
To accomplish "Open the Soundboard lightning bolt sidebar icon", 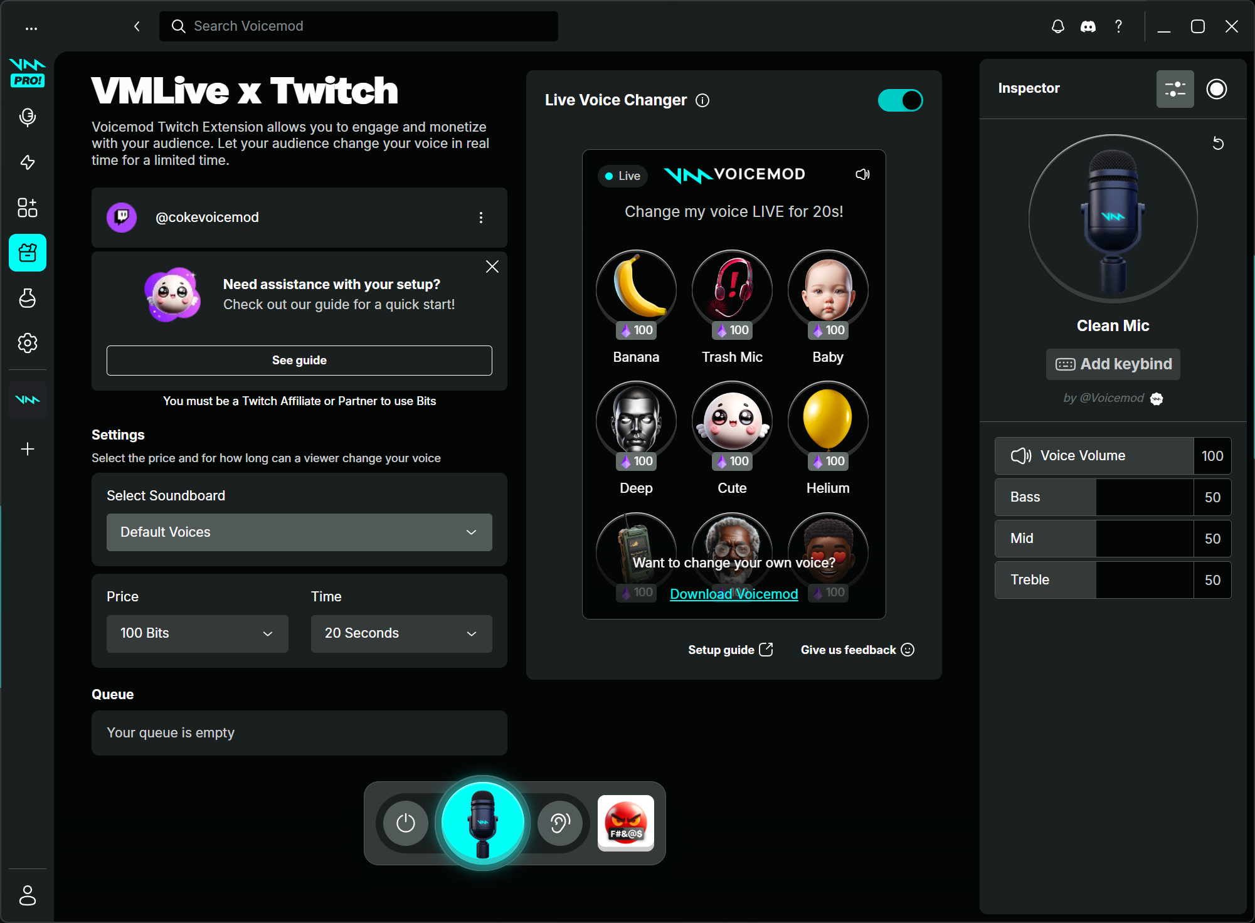I will click(28, 162).
